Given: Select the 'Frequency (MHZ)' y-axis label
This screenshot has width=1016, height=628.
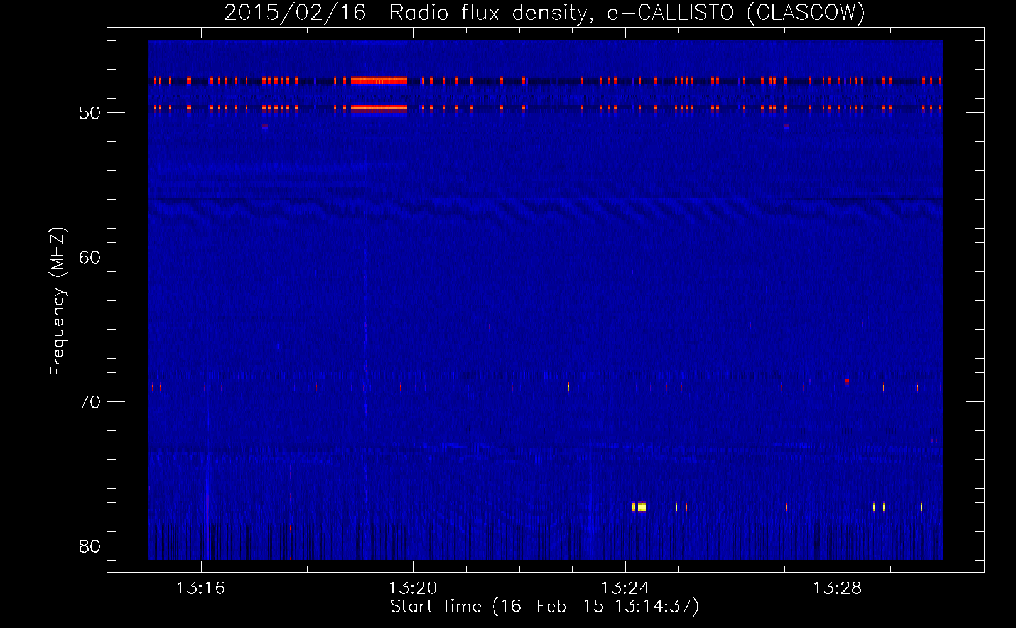Looking at the screenshot, I should coord(58,301).
